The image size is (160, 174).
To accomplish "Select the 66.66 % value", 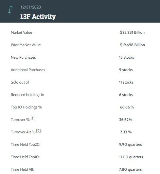I will click(127, 107).
